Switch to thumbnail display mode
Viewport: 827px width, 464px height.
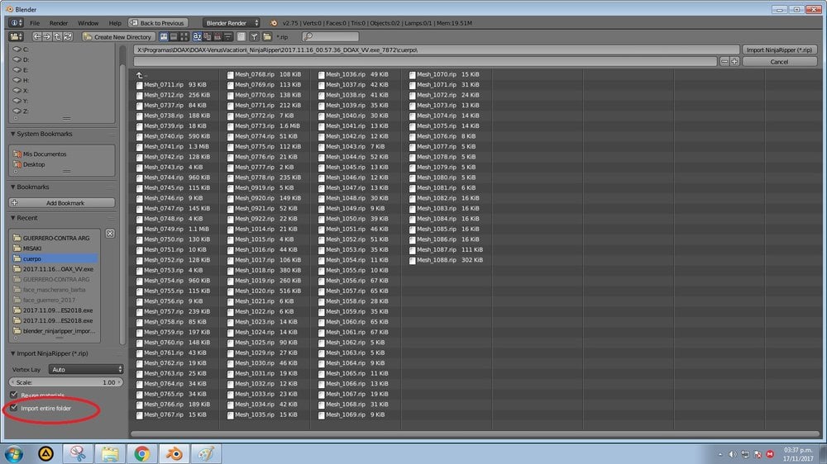tap(184, 37)
